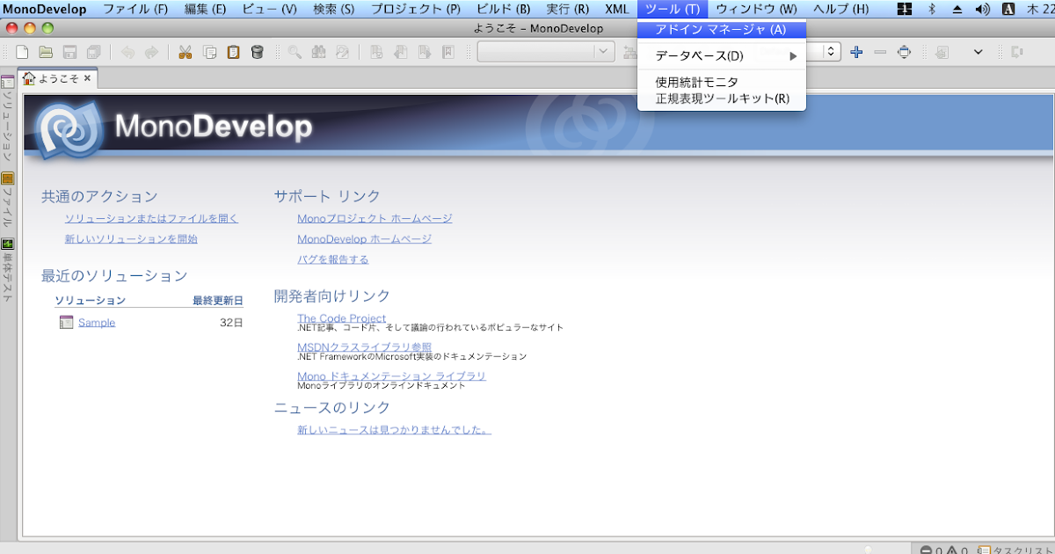Click the Undo arrow icon

click(128, 52)
